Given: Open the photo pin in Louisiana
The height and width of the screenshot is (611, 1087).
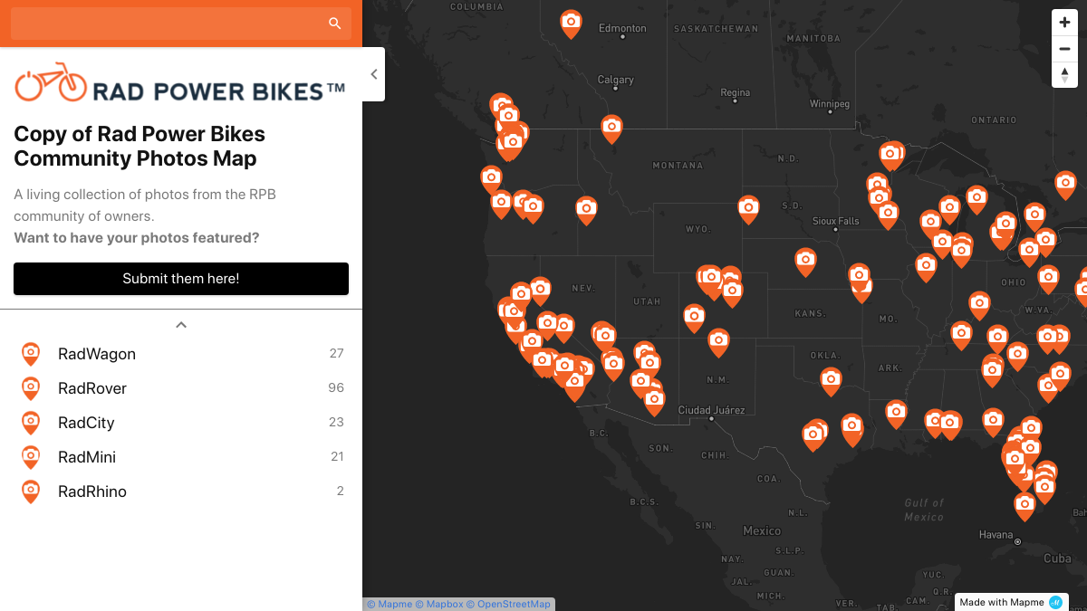Looking at the screenshot, I should [x=896, y=414].
